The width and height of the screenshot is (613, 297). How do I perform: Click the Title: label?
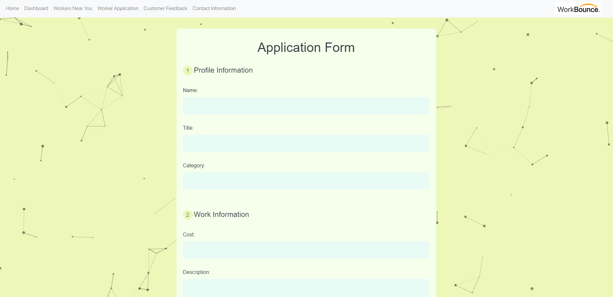(188, 128)
